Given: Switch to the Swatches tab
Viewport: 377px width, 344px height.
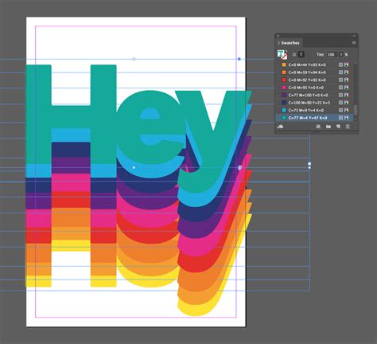Looking at the screenshot, I should tap(290, 43).
